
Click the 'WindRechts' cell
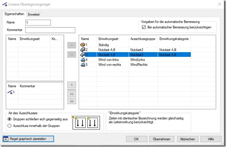point(139,64)
